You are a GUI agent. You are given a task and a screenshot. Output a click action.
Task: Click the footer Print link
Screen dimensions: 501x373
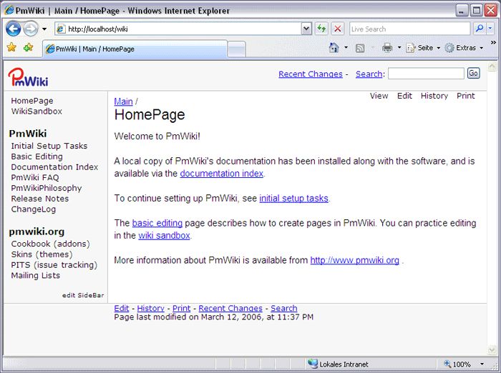(182, 308)
